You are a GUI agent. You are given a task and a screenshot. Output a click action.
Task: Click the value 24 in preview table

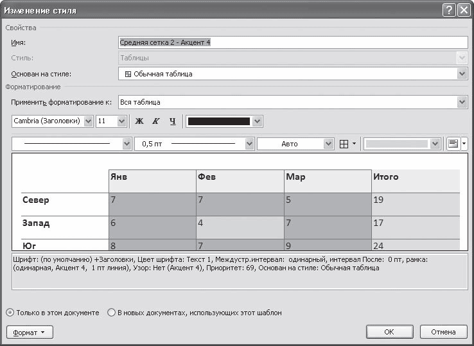click(x=378, y=246)
